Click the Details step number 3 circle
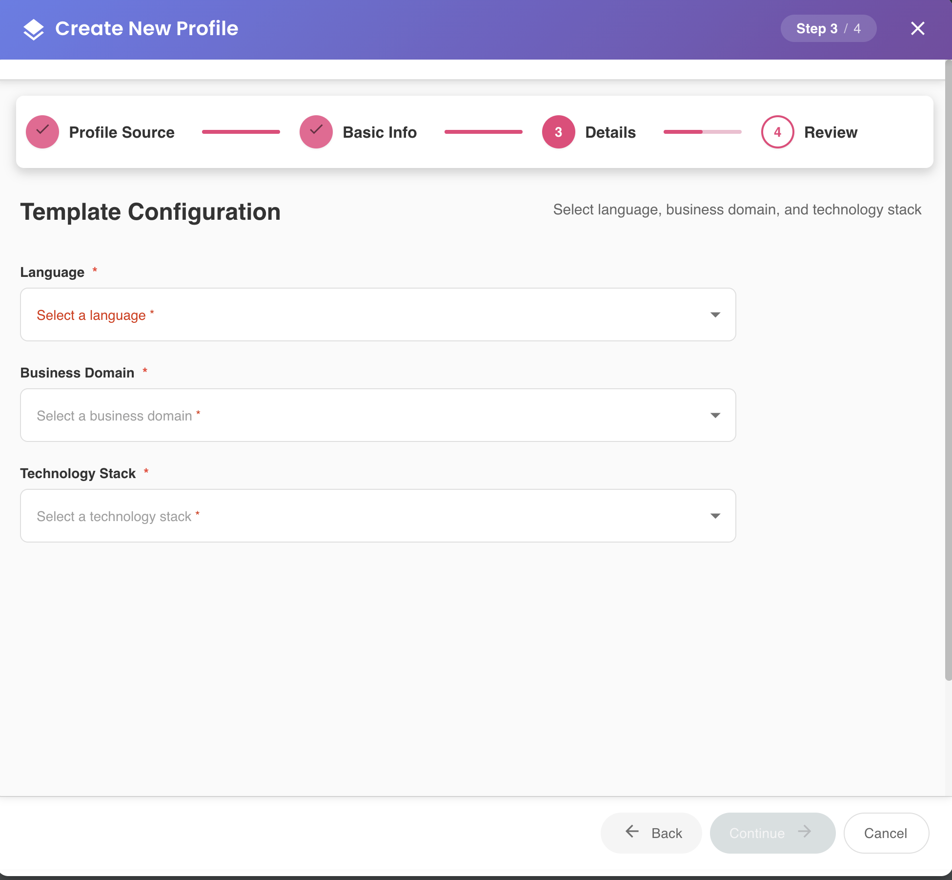Image resolution: width=952 pixels, height=880 pixels. tap(558, 132)
